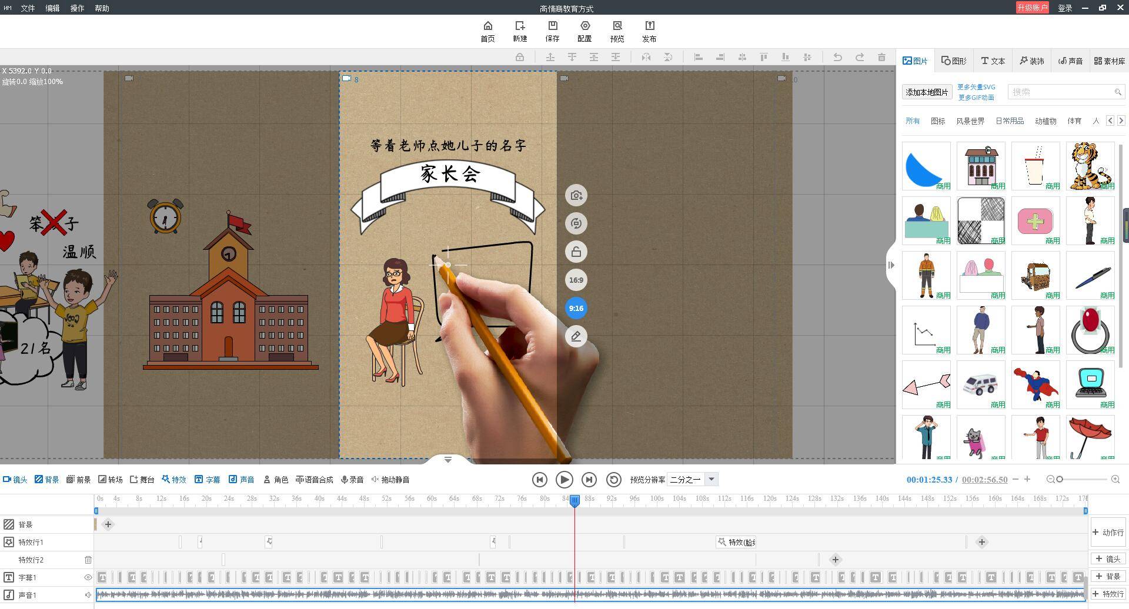Viewport: 1129px width, 609px height.
Task: Mute the 声音1 audio track
Action: click(88, 595)
